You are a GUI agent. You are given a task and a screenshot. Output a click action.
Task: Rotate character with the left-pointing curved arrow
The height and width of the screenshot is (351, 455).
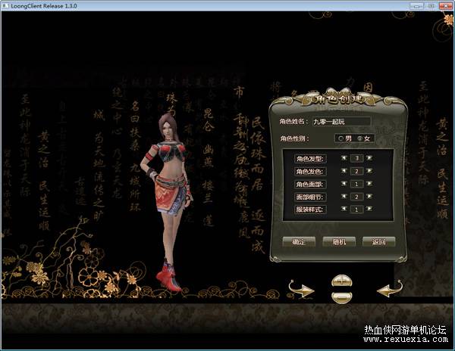[x=390, y=289]
